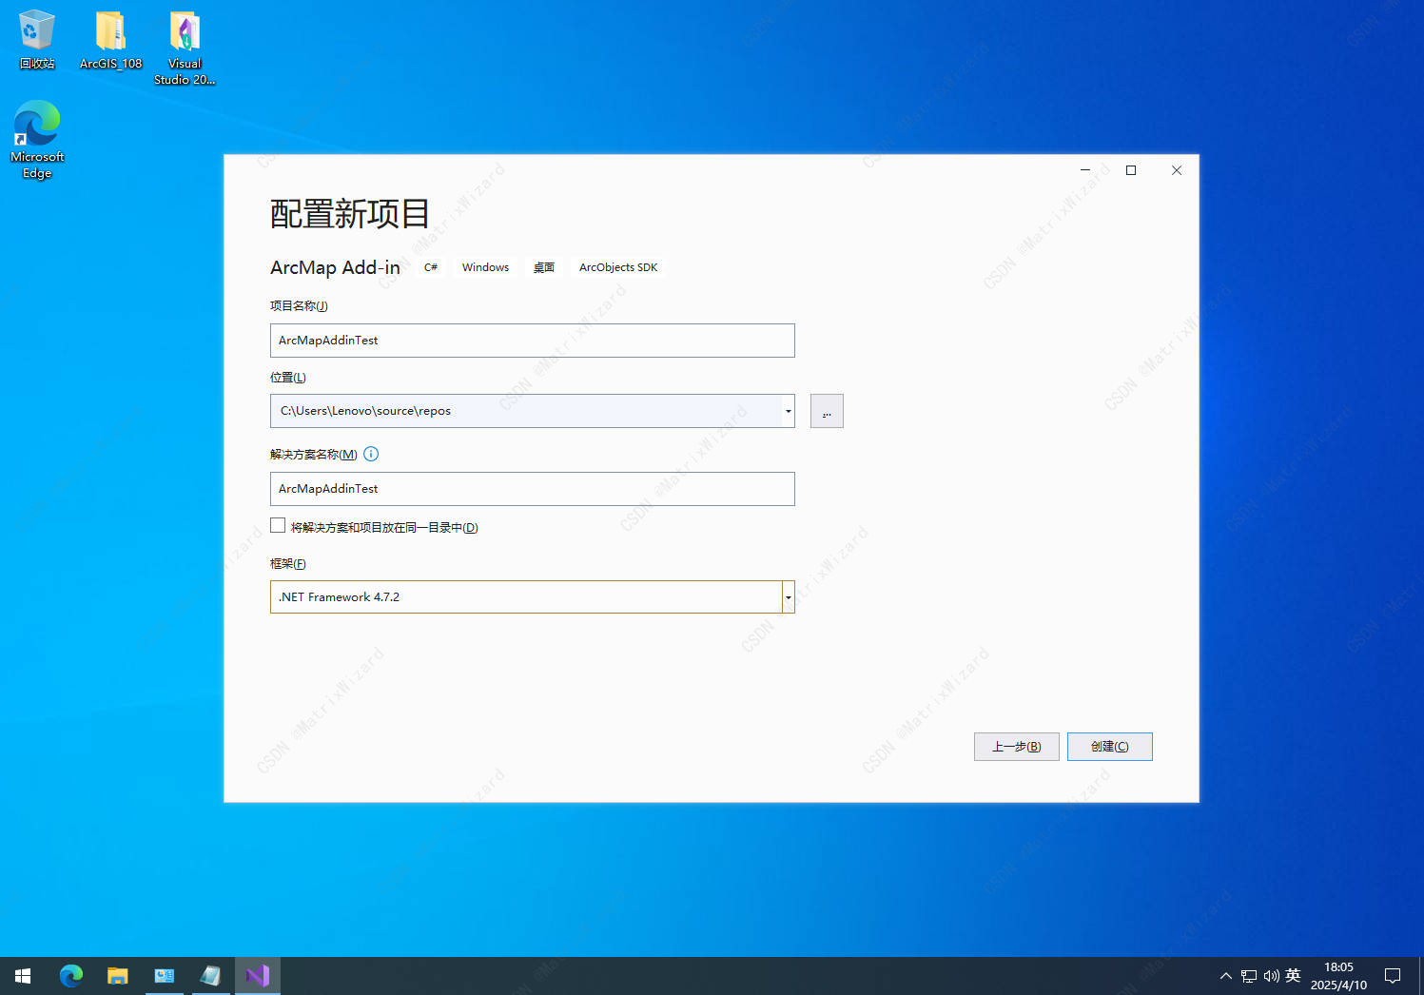Image resolution: width=1424 pixels, height=995 pixels.
Task: Open the taskbar clock showing 18:05
Action: 1338,976
